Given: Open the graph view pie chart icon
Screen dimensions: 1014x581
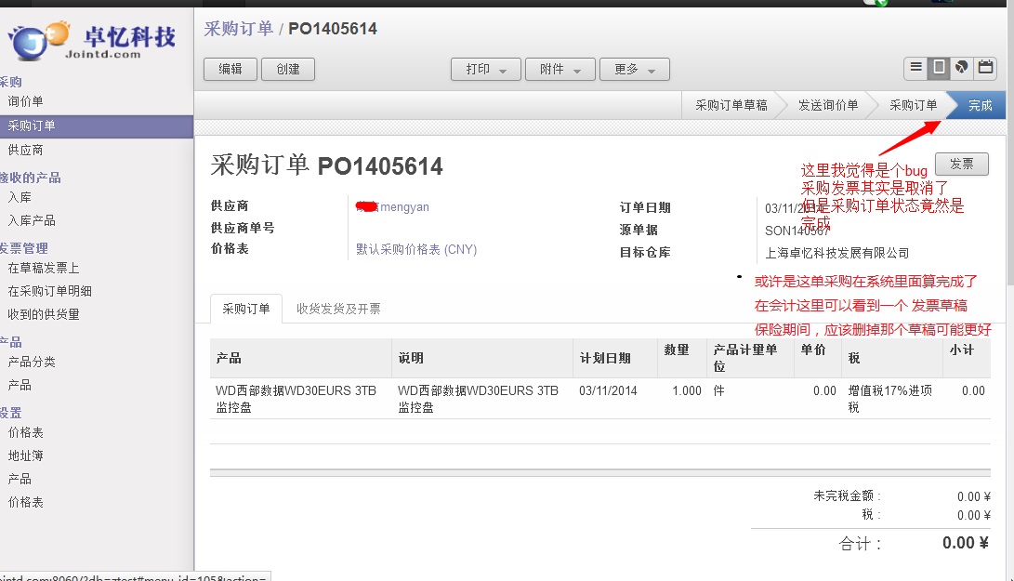Looking at the screenshot, I should 962,68.
